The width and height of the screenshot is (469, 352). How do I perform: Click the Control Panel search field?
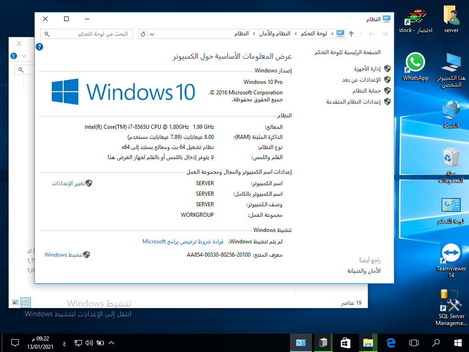[x=87, y=34]
